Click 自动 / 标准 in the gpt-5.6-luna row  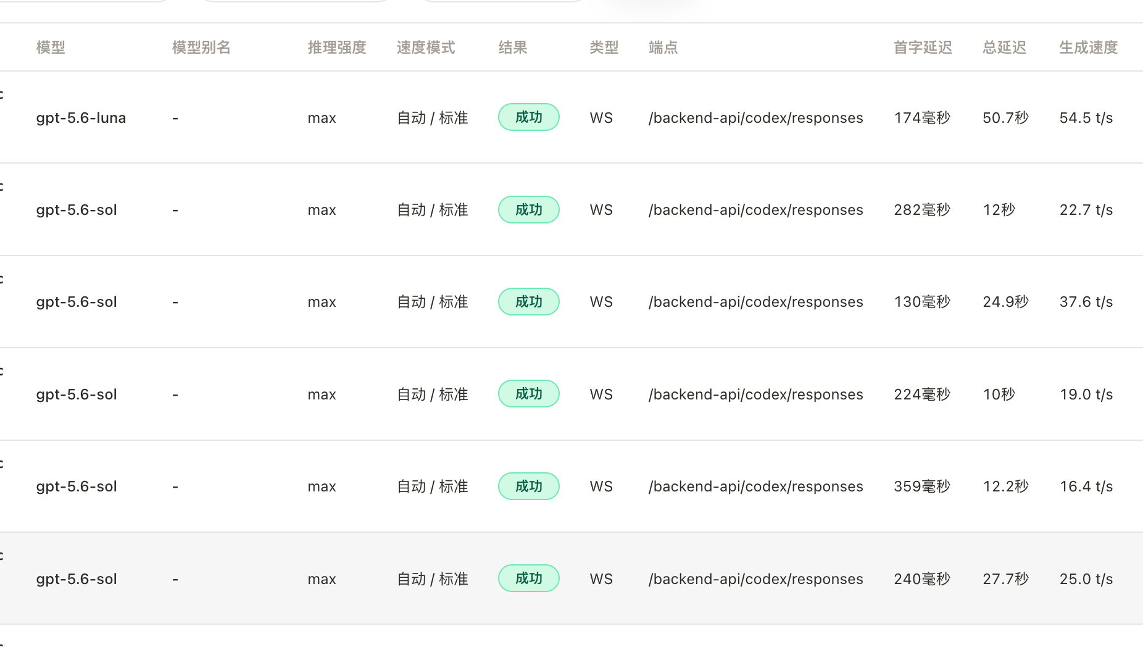[432, 118]
